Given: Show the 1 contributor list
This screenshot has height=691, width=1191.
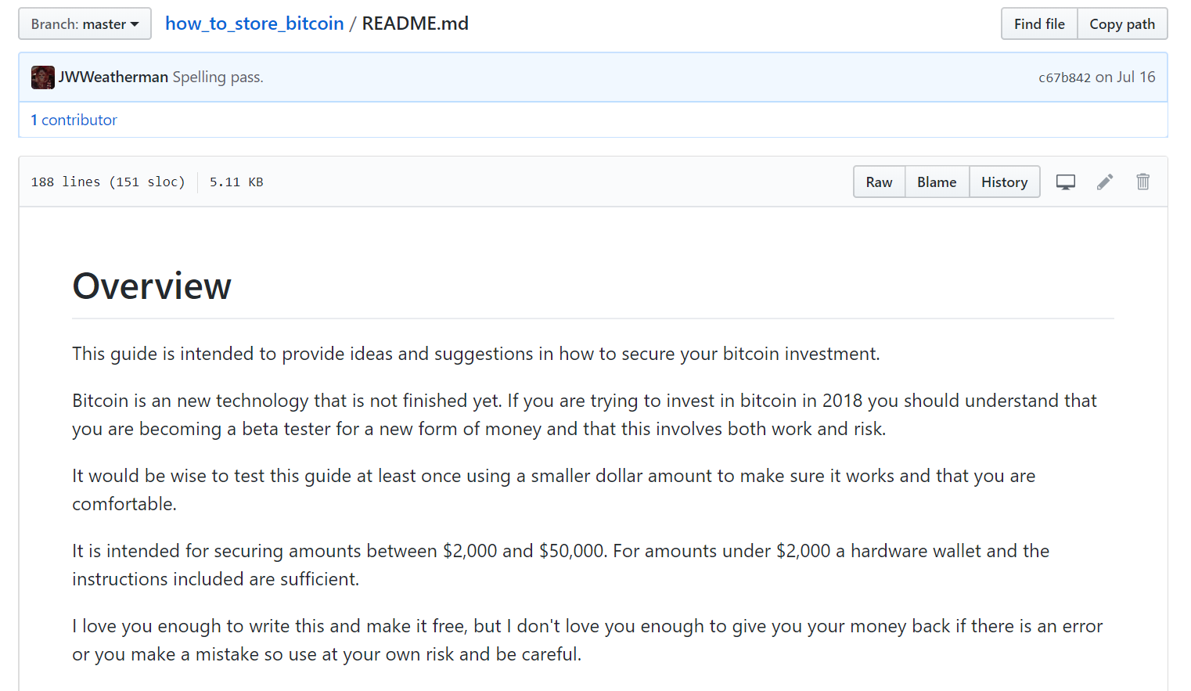Looking at the screenshot, I should [74, 120].
